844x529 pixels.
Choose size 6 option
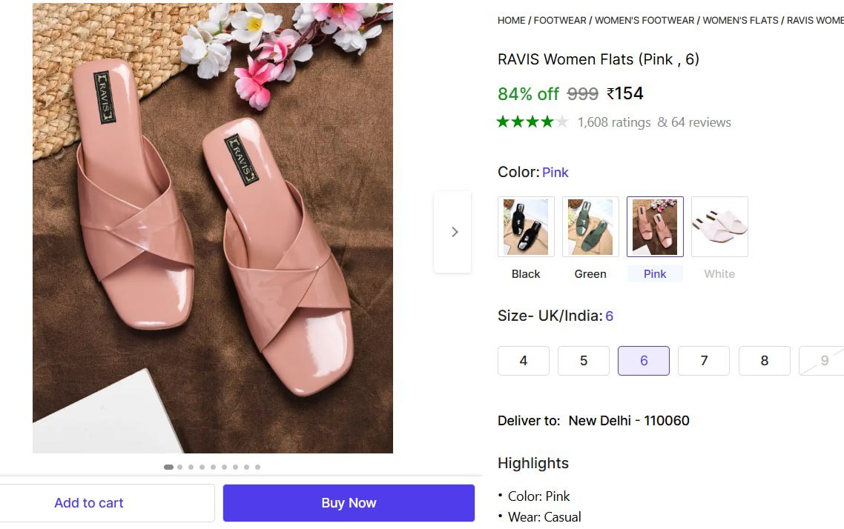click(644, 361)
